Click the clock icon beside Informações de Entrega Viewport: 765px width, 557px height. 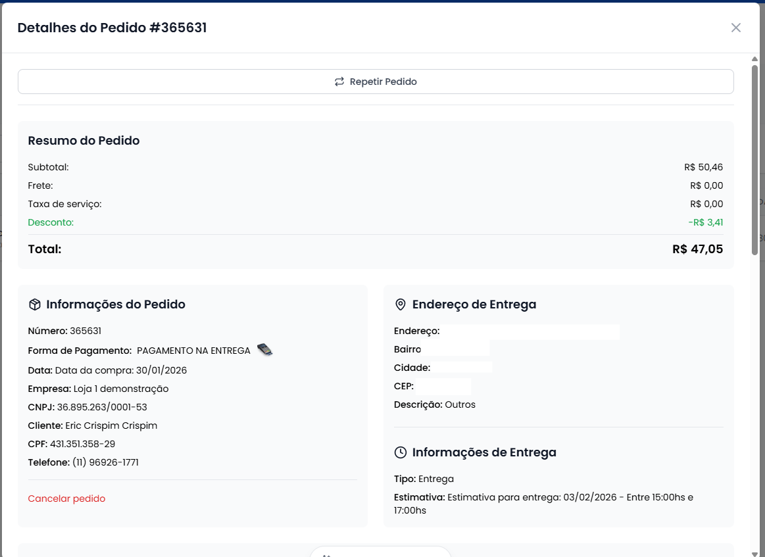pos(400,452)
